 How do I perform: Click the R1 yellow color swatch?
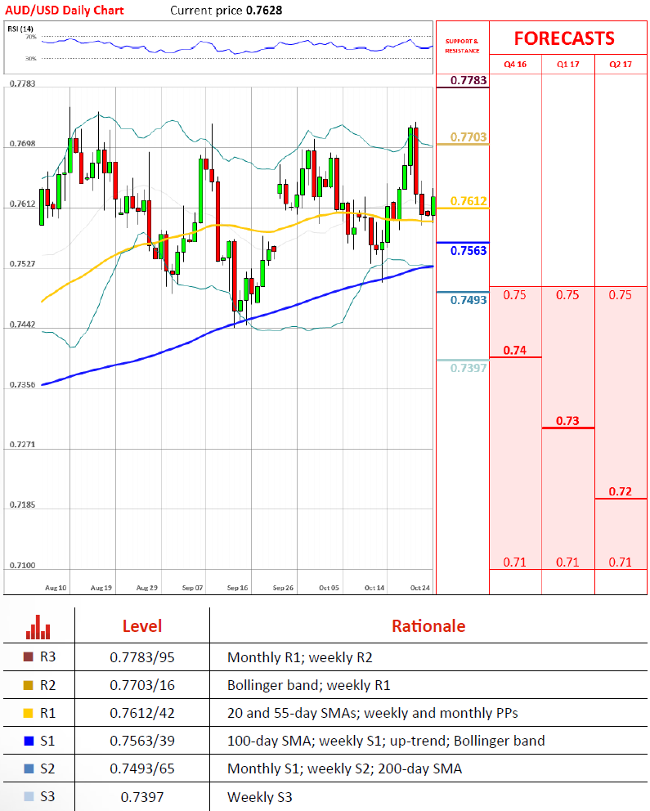coord(29,713)
